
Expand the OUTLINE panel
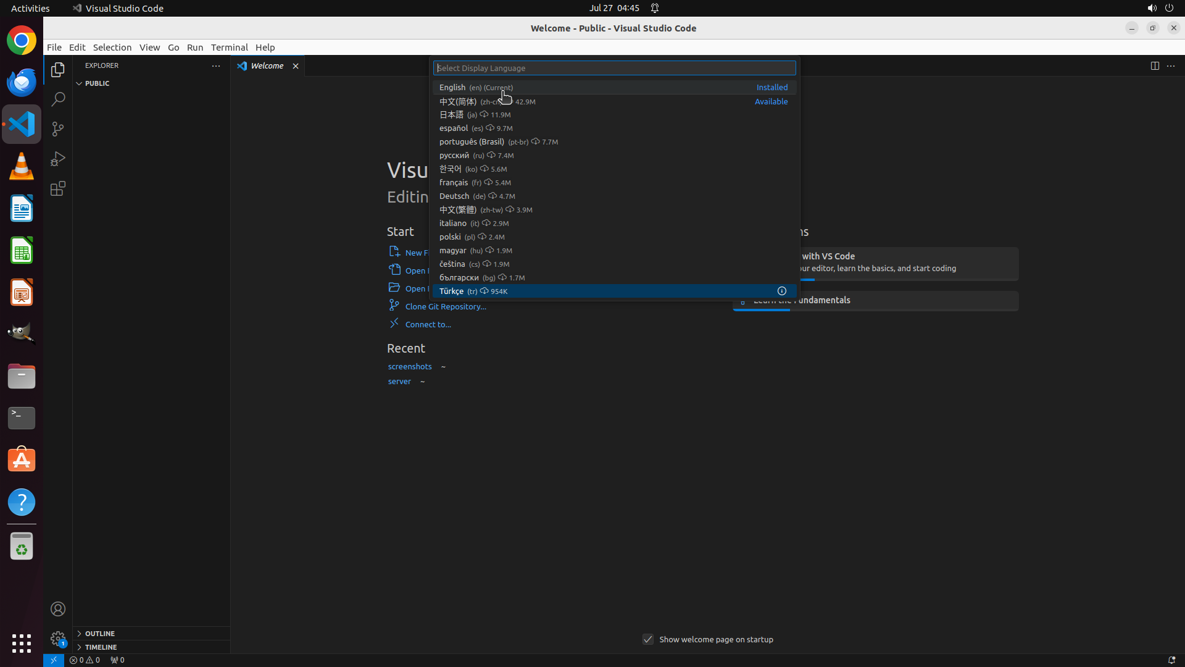point(99,634)
